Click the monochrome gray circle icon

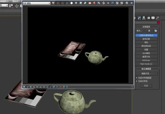point(76,3)
